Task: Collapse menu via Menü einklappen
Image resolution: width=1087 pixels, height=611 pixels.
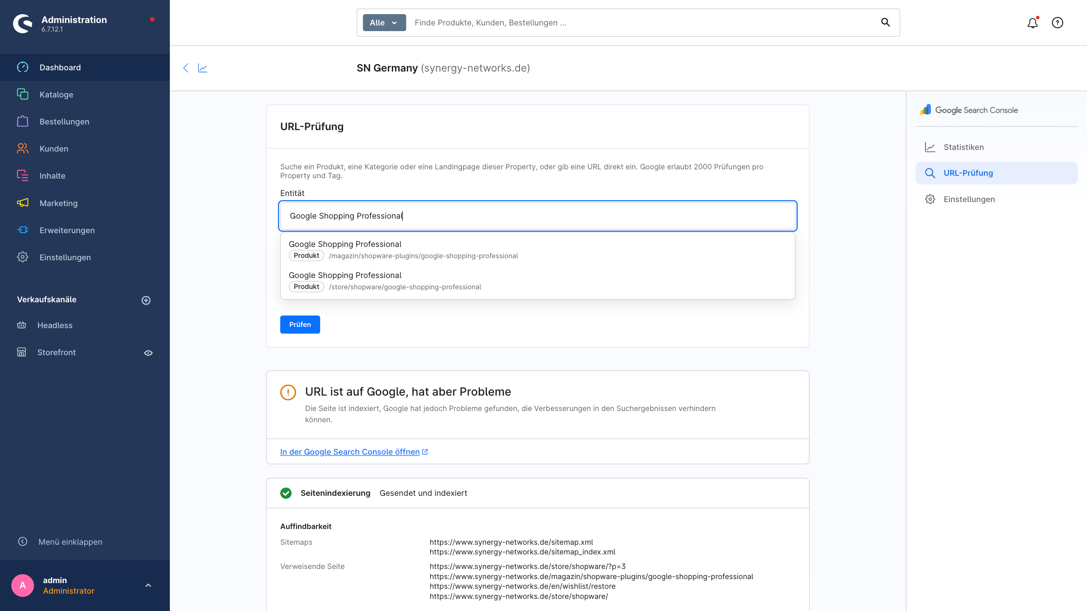Action: [70, 542]
